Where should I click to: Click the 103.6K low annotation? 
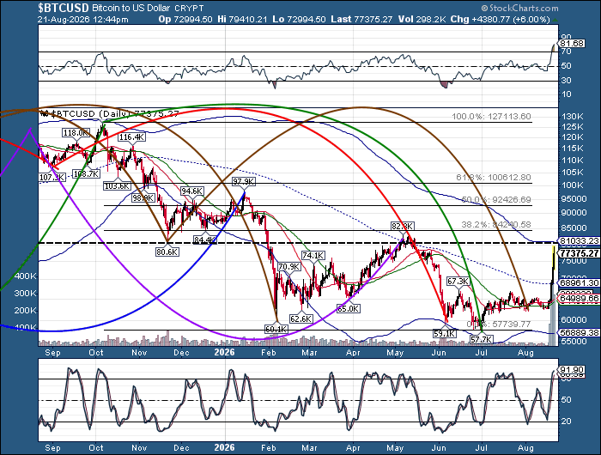tap(117, 186)
